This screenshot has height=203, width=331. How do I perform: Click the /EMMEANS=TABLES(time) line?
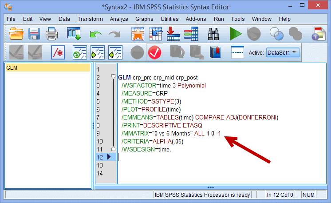[x=200, y=117]
